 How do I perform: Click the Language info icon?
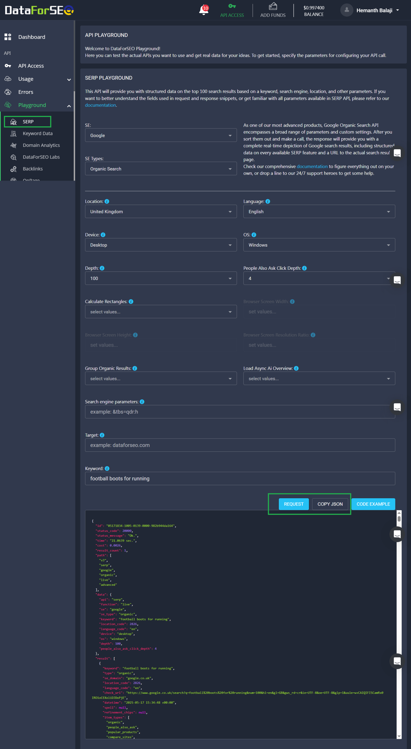pos(268,201)
